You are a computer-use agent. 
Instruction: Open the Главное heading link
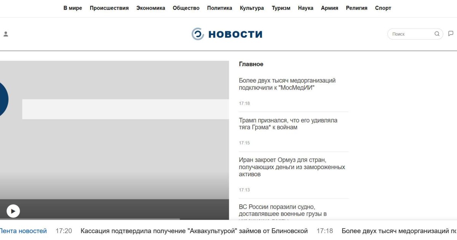[251, 64]
